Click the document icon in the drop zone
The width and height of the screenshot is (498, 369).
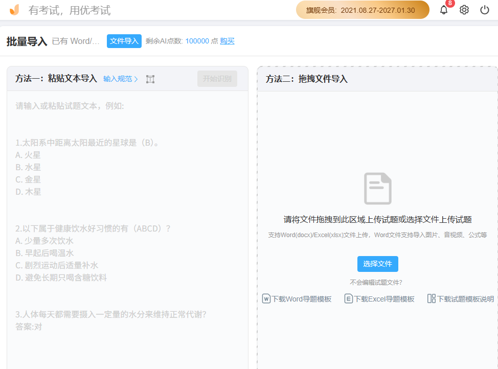tap(377, 188)
